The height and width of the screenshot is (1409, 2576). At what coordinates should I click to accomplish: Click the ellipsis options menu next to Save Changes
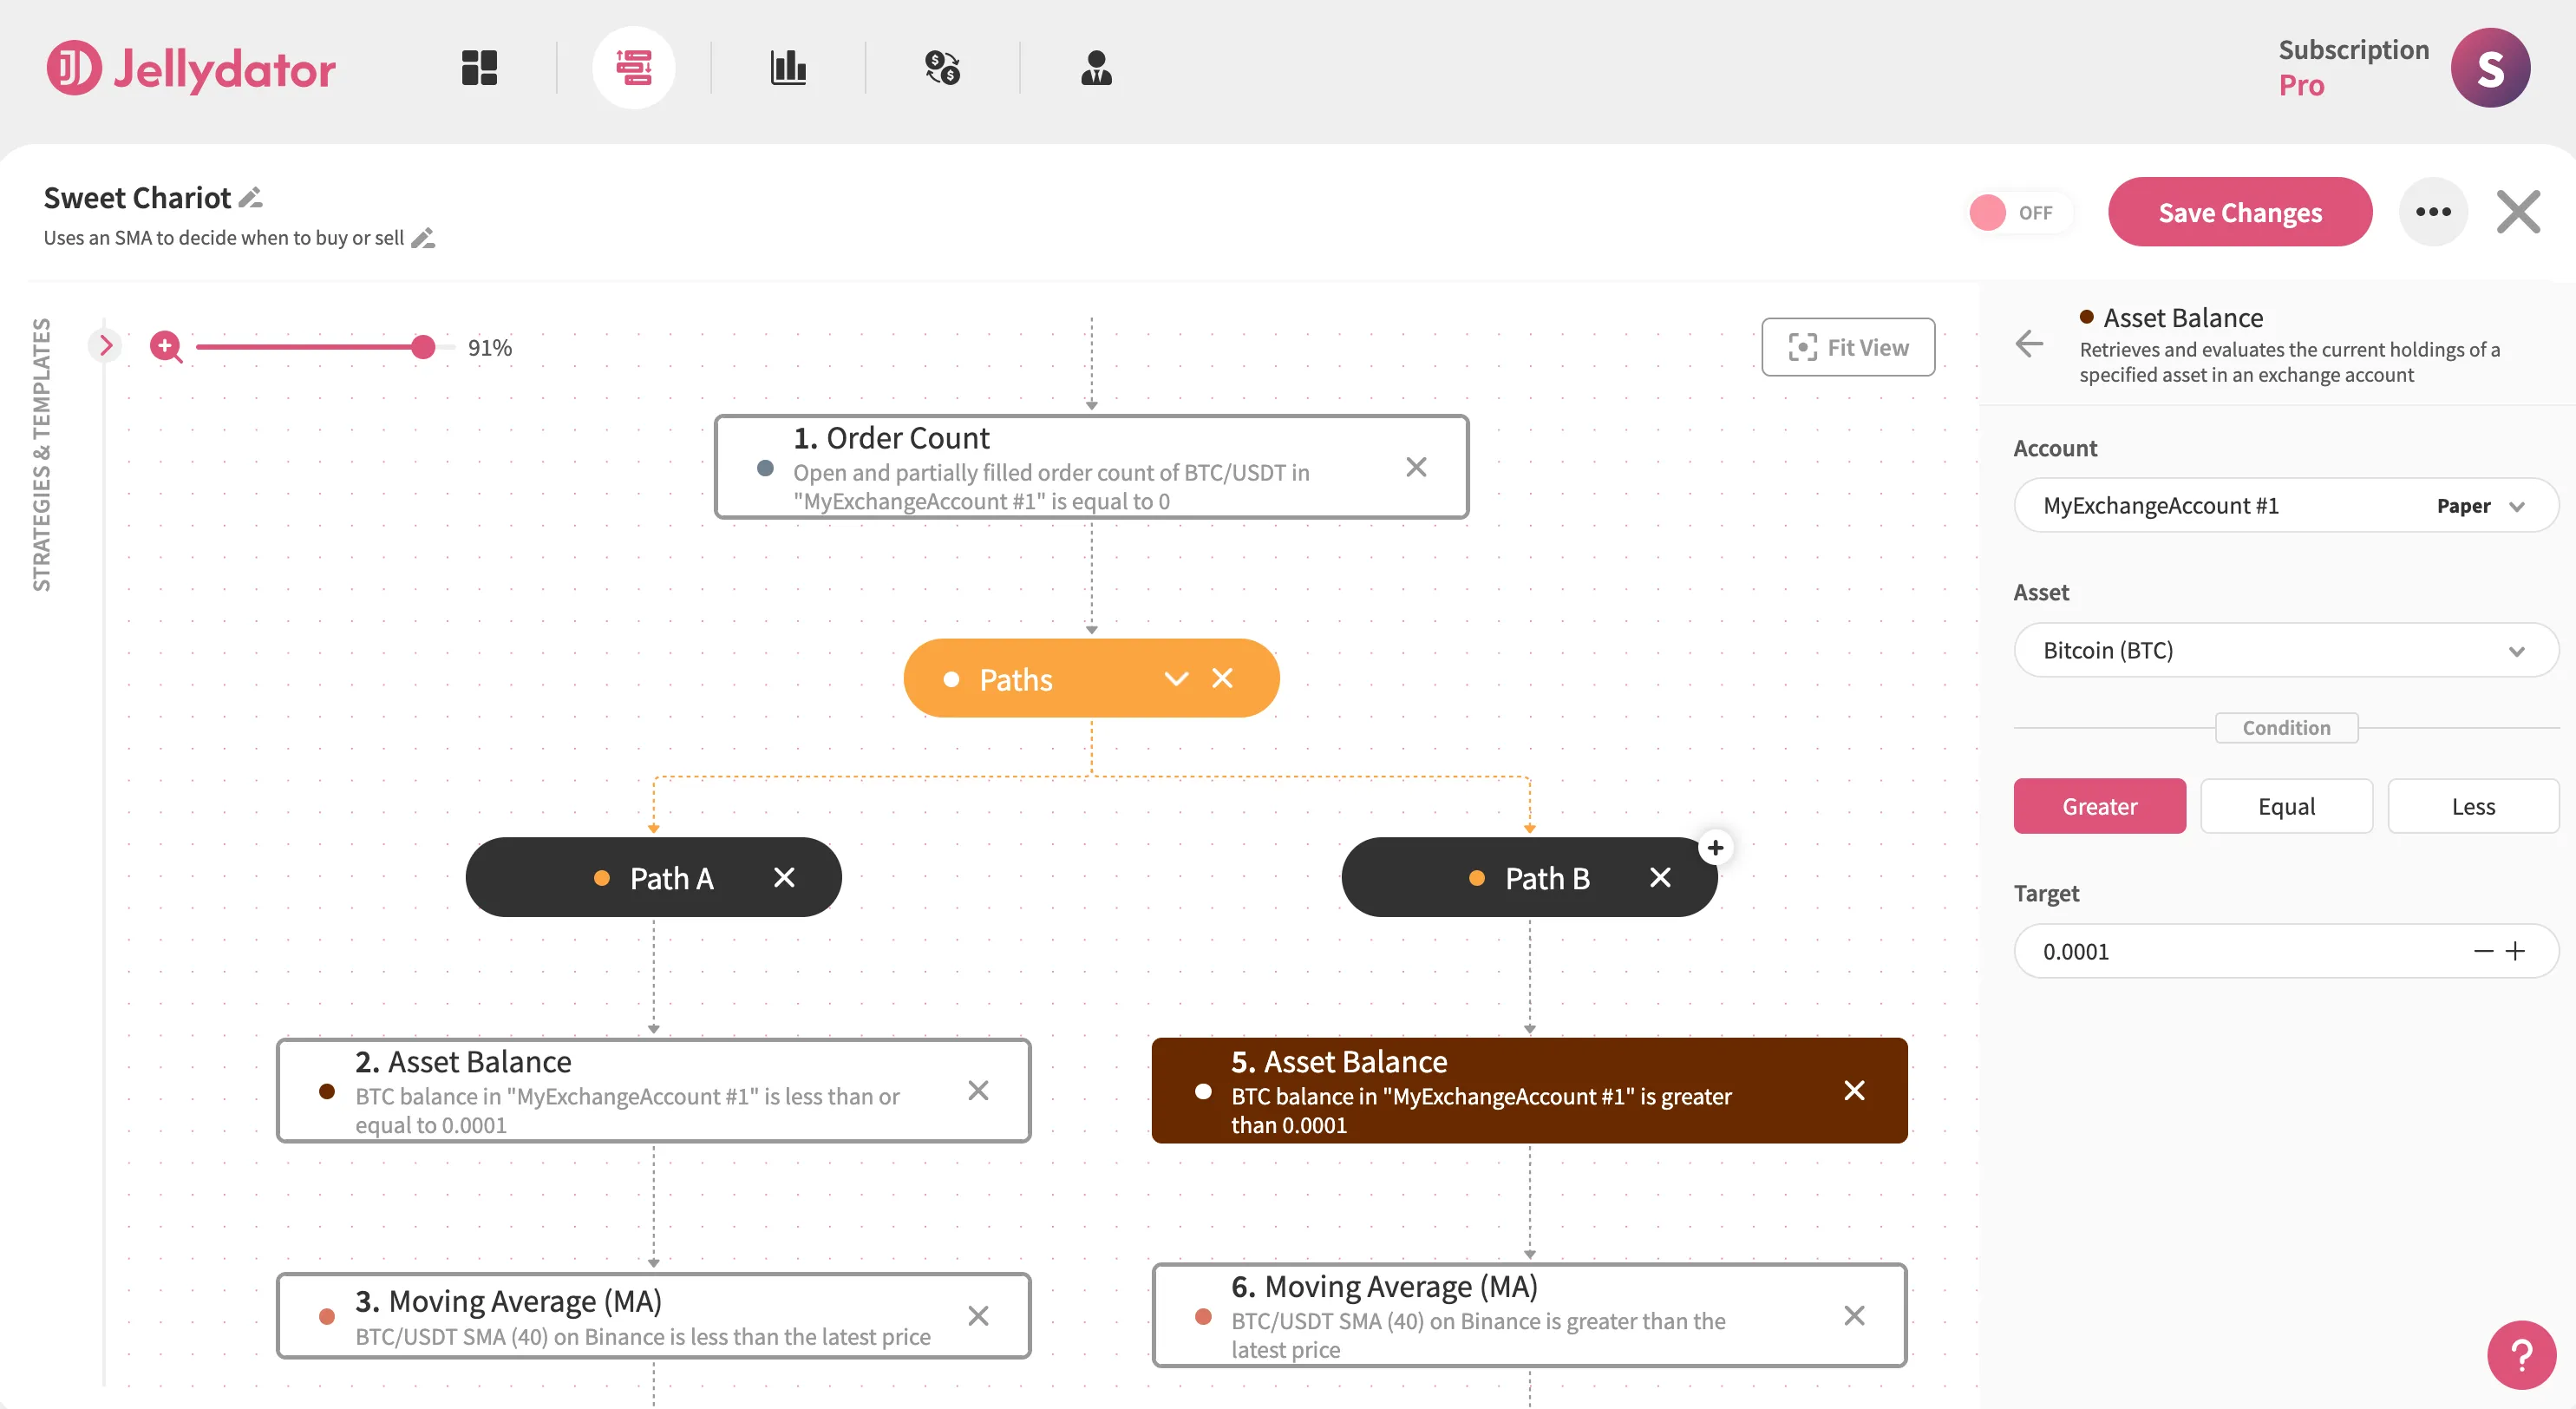pyautogui.click(x=2434, y=211)
